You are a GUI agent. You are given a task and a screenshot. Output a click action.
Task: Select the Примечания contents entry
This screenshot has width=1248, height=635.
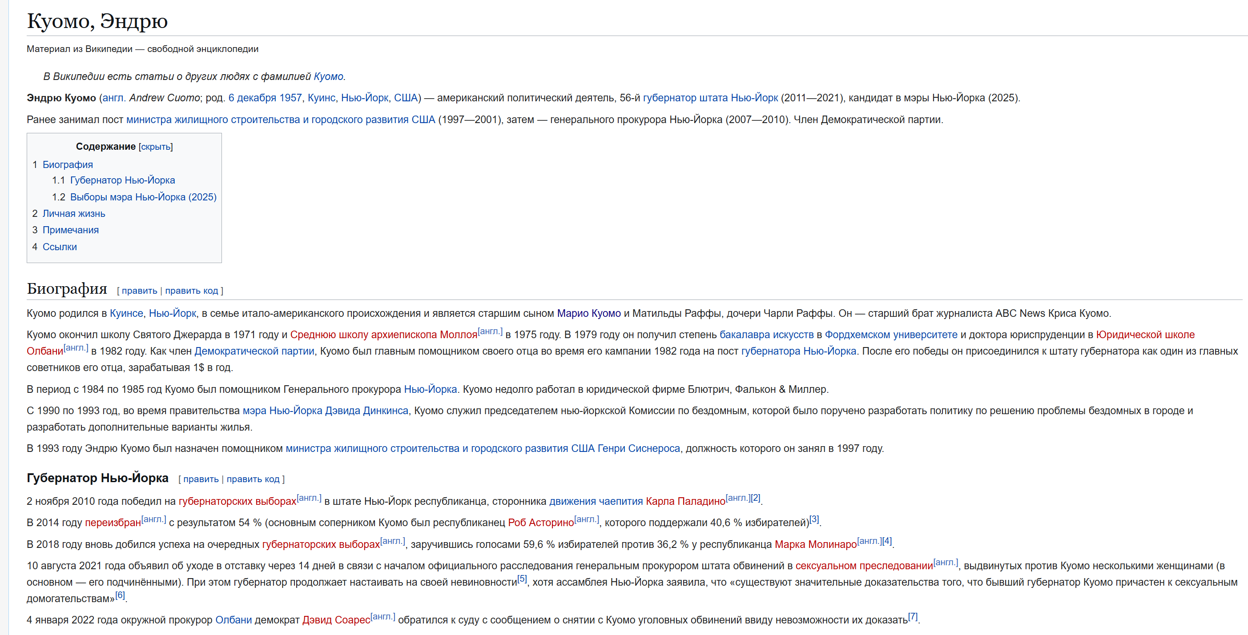click(x=70, y=230)
